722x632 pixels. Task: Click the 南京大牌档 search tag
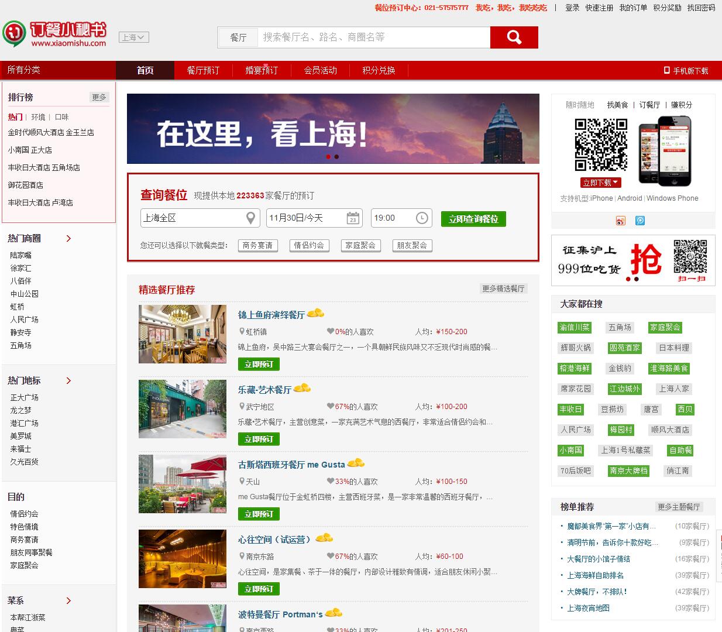tap(628, 470)
